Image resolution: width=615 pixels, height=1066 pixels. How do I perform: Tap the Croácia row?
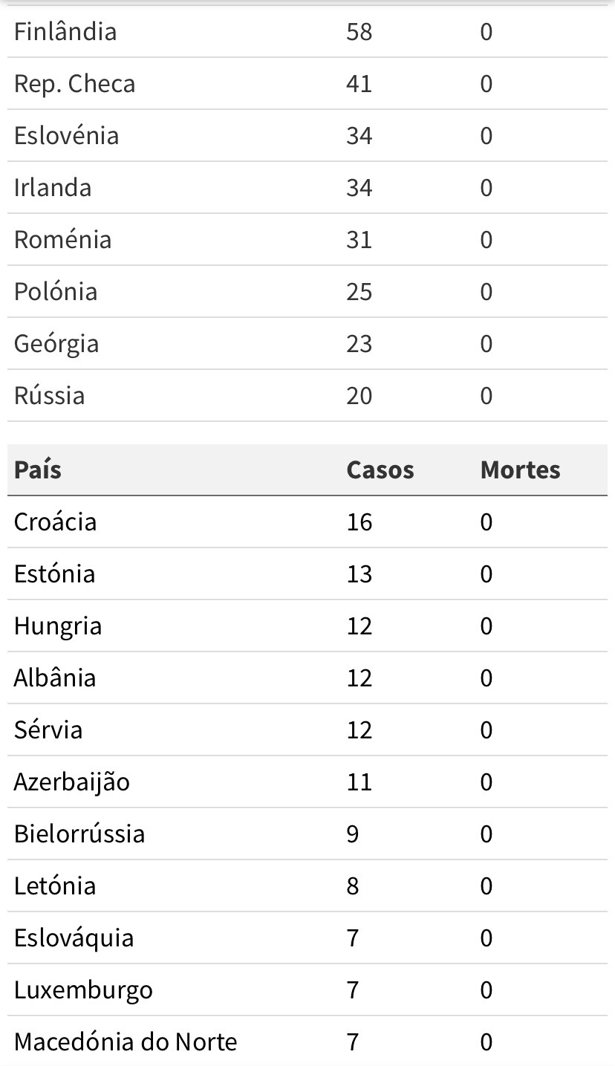tap(307, 522)
